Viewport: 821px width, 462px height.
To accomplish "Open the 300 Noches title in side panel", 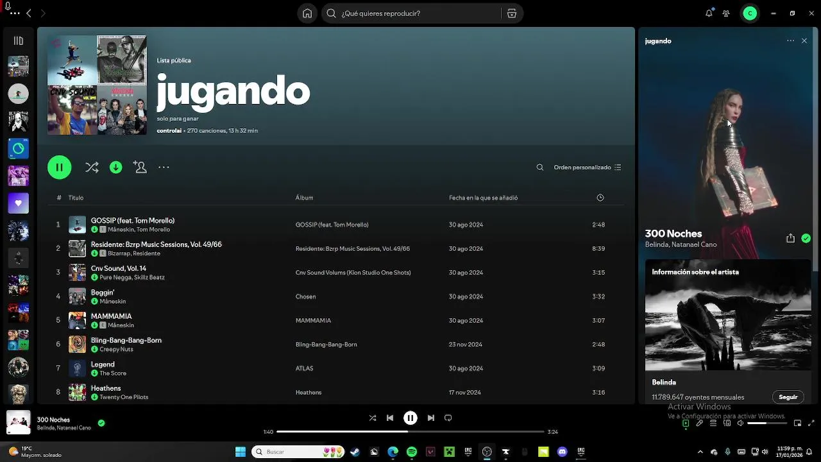I will [x=673, y=234].
